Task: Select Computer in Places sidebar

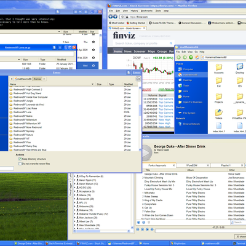Action: (x=186, y=69)
